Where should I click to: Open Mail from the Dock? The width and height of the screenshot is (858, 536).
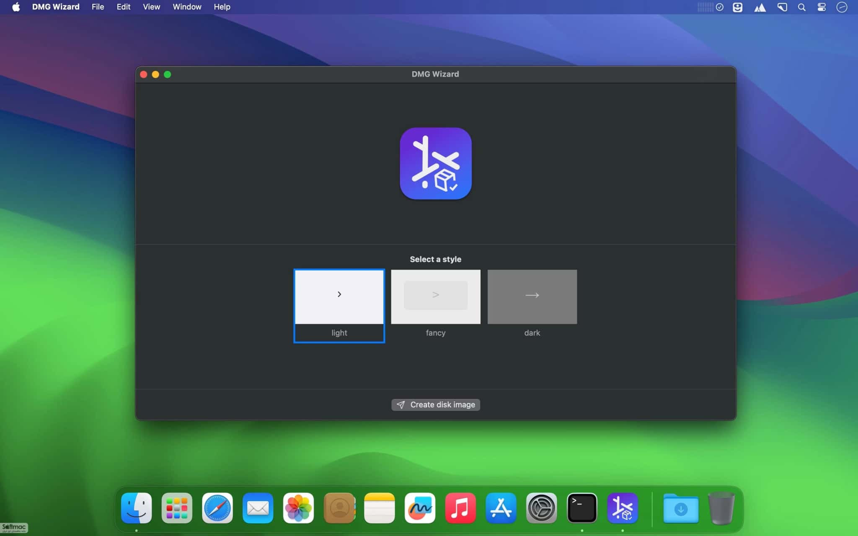pos(258,508)
